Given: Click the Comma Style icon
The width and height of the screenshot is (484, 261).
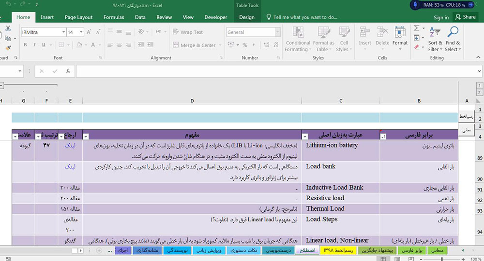Looking at the screenshot, I should (x=254, y=45).
